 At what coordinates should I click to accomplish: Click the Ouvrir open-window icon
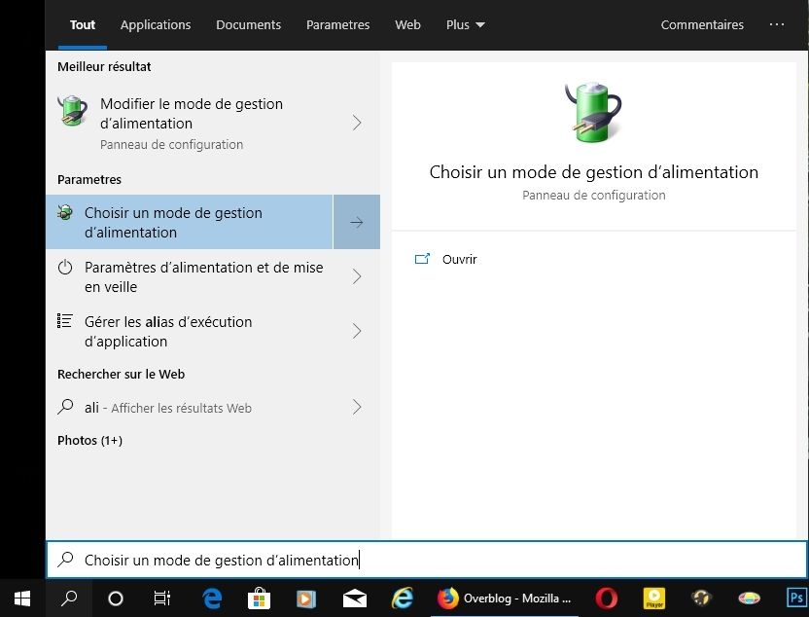tap(422, 259)
